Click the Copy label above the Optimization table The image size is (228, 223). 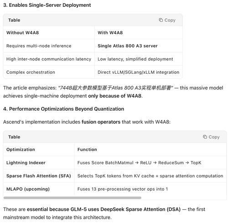coord(214,137)
